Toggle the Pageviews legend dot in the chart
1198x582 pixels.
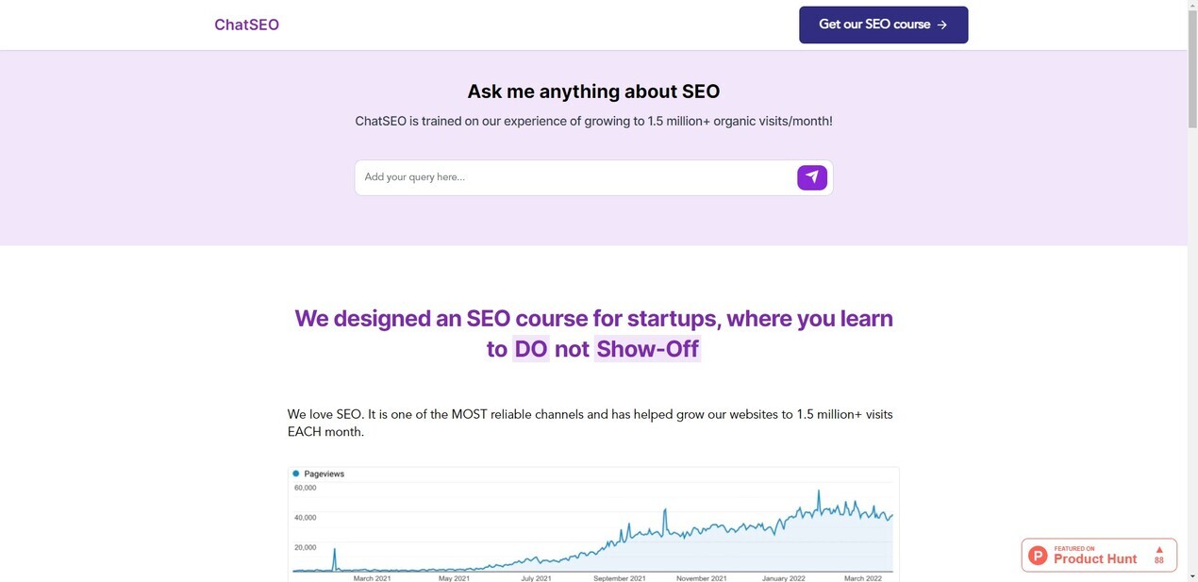click(x=296, y=474)
